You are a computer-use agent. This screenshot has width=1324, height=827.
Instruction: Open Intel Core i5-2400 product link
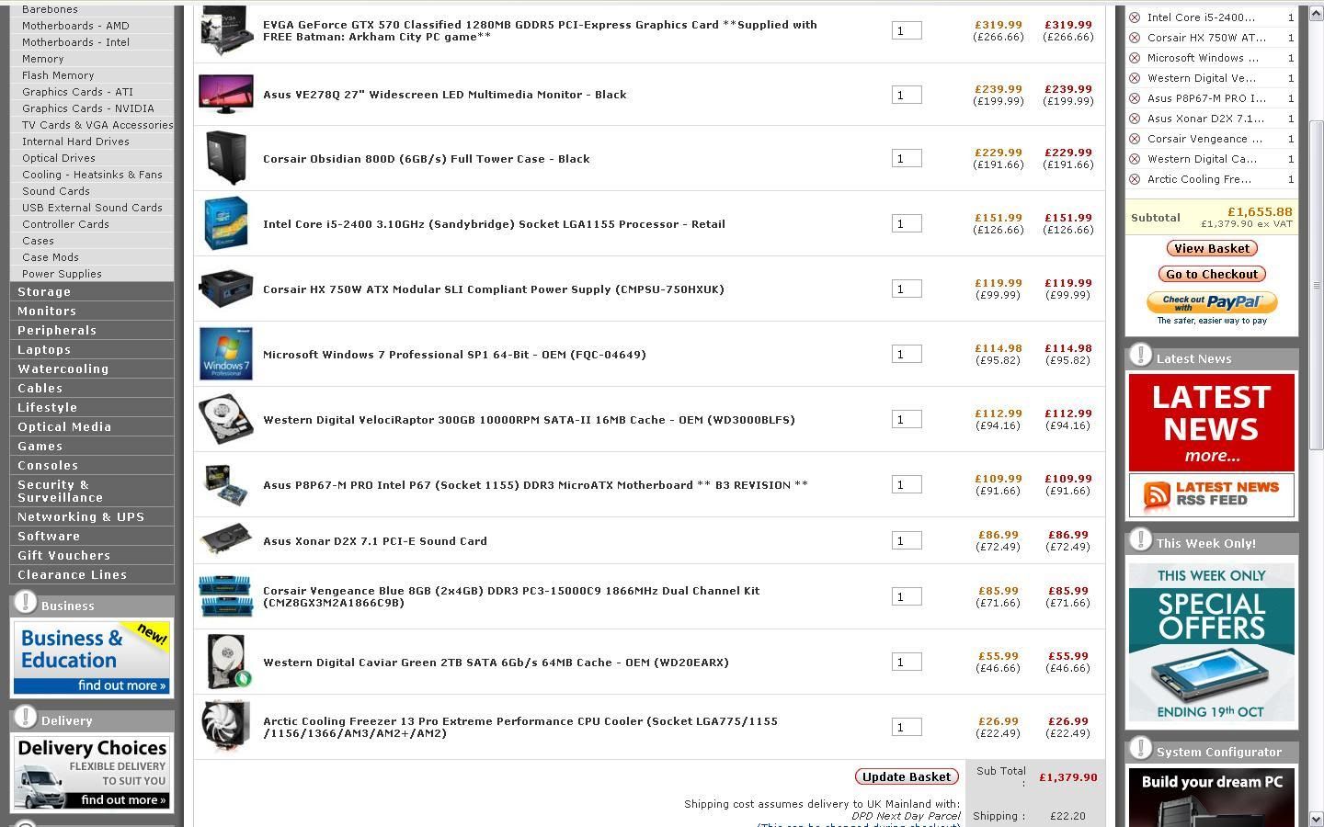[494, 224]
